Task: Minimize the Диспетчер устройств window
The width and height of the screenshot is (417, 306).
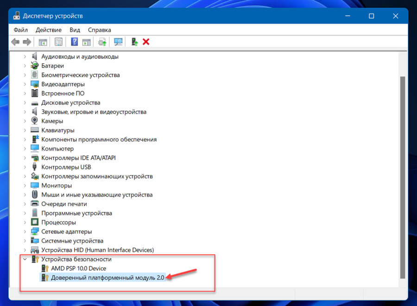Action: [347, 16]
